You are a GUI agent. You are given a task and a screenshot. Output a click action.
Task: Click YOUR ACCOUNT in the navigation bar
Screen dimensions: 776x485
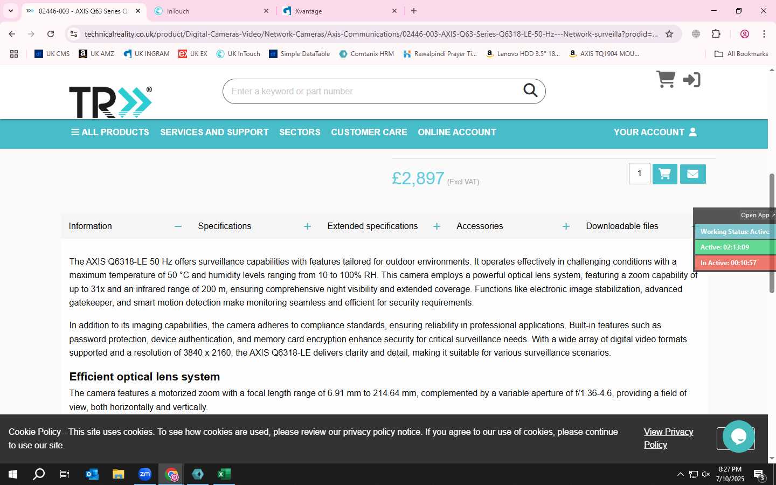[655, 132]
